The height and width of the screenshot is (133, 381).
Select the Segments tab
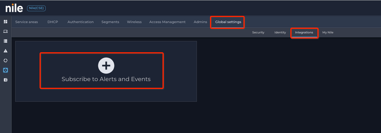pos(110,22)
